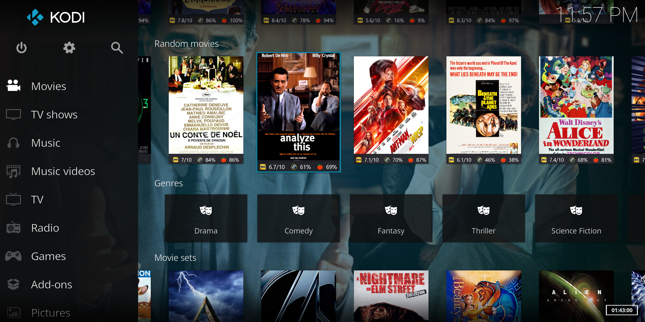Screen dimensions: 645x322
Task: Open the TV section from the sidebar
Action: point(37,199)
